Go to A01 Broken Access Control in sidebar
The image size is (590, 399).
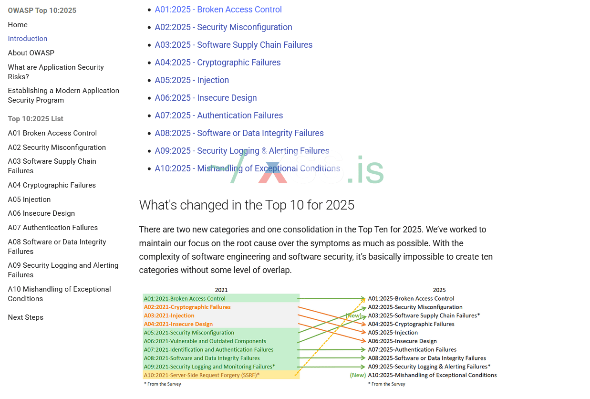tap(52, 133)
